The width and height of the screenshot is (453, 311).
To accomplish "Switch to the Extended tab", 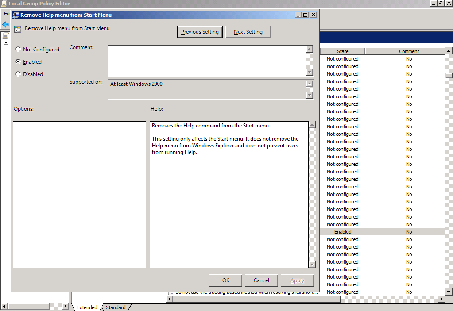I will [x=87, y=307].
